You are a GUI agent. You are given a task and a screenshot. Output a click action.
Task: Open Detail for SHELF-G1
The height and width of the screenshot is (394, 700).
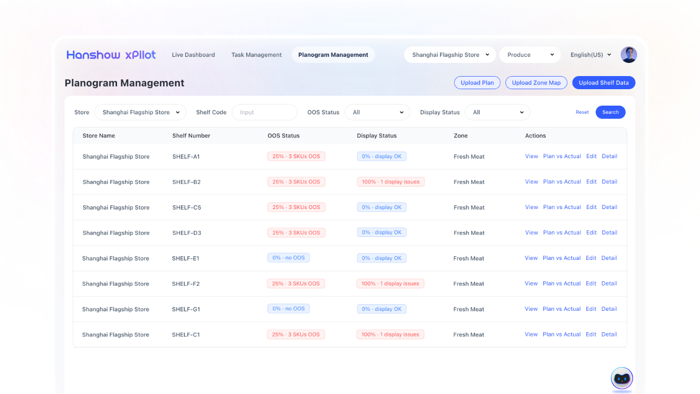pos(609,309)
